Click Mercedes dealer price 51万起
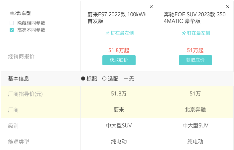 tap(195, 51)
